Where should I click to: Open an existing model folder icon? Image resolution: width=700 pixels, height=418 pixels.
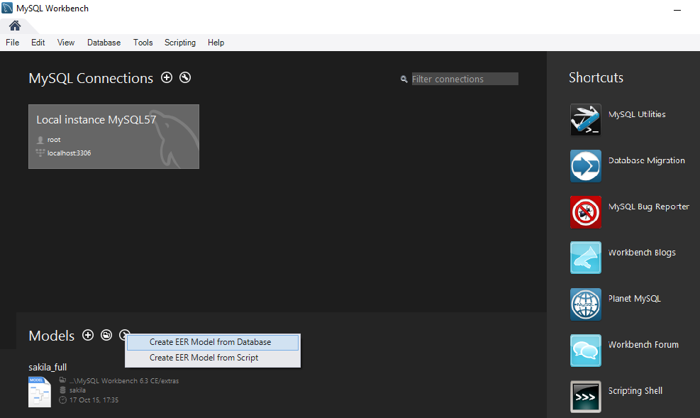point(106,335)
